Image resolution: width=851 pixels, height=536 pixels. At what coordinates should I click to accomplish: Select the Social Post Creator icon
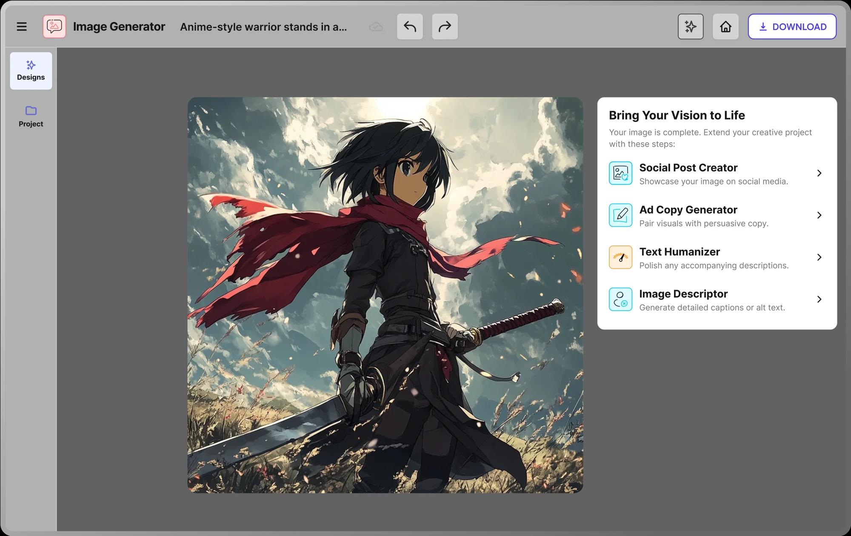coord(620,173)
